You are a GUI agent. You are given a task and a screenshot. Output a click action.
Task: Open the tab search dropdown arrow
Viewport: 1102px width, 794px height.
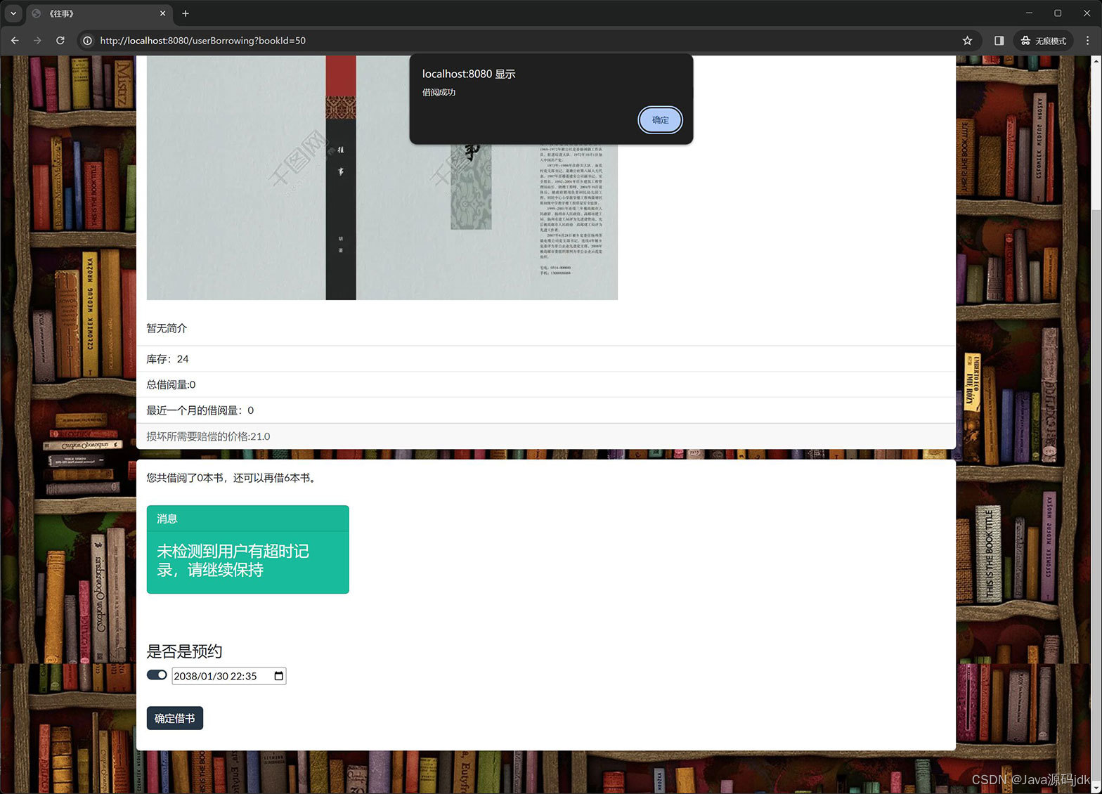13,13
